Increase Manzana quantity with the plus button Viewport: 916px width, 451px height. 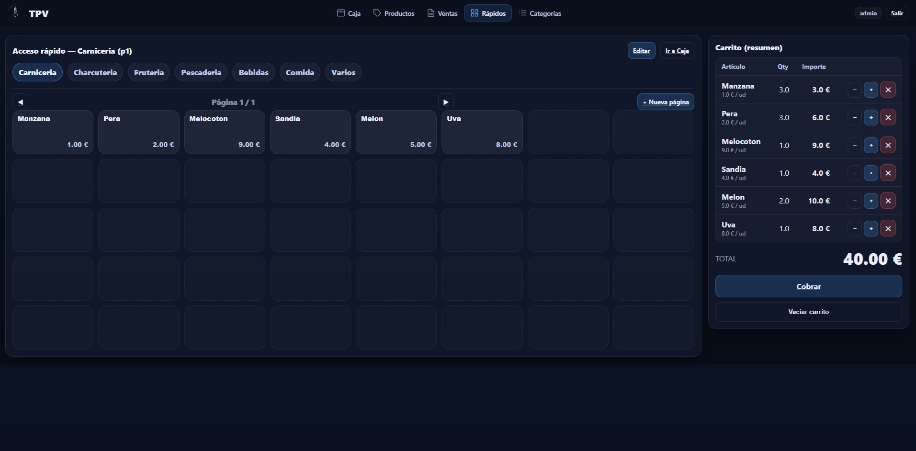(871, 90)
